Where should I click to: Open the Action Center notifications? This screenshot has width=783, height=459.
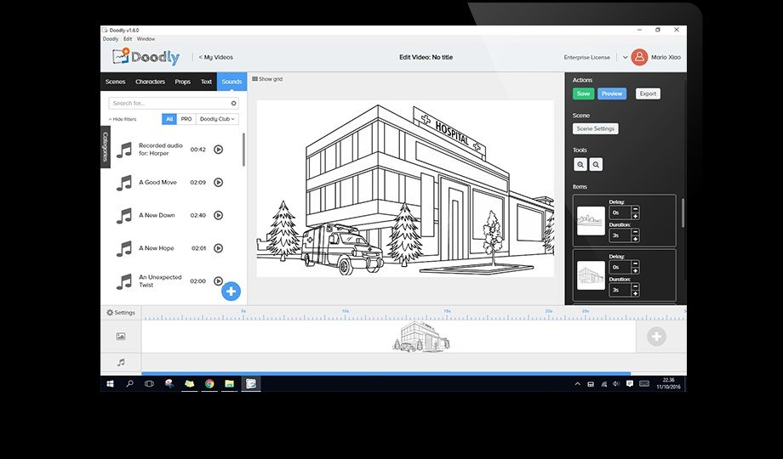[x=630, y=383]
